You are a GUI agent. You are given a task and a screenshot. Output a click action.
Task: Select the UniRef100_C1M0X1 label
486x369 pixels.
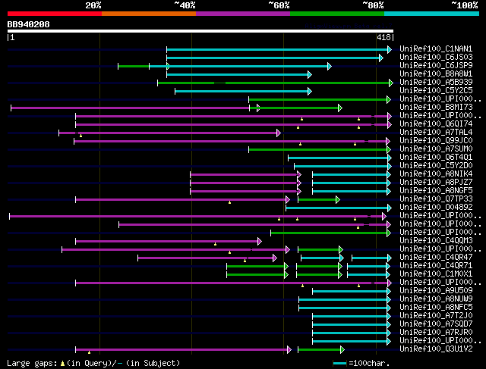pyautogui.click(x=436, y=274)
